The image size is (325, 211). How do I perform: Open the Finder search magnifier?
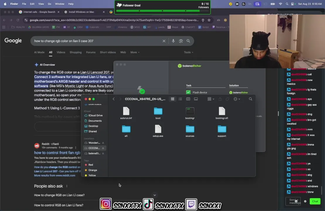point(250,99)
